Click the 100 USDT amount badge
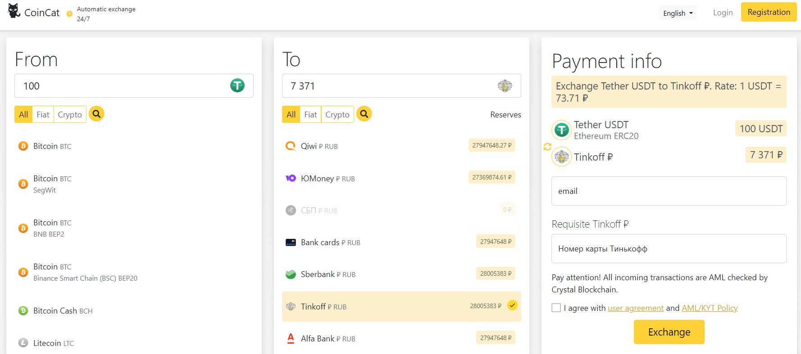This screenshot has height=354, width=801. coord(761,129)
